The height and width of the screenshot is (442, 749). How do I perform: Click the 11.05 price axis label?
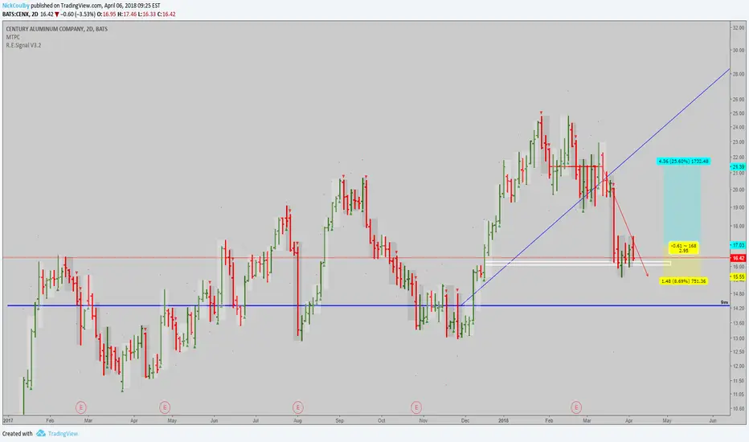tap(738, 395)
